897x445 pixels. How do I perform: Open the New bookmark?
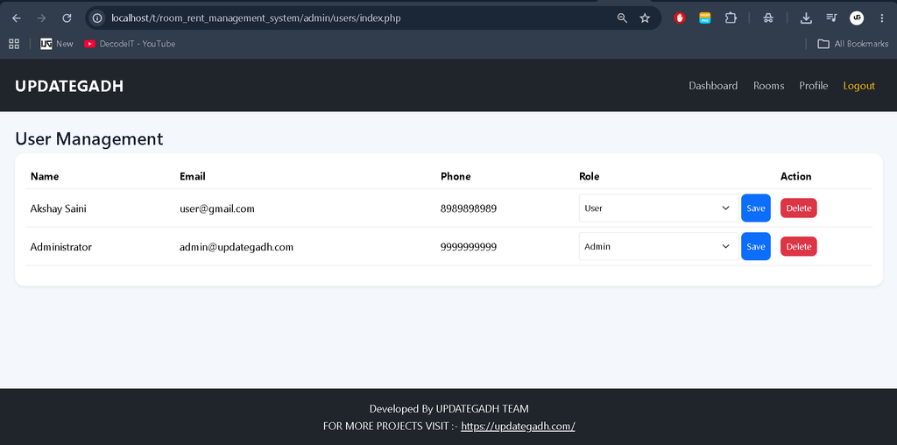pyautogui.click(x=57, y=44)
